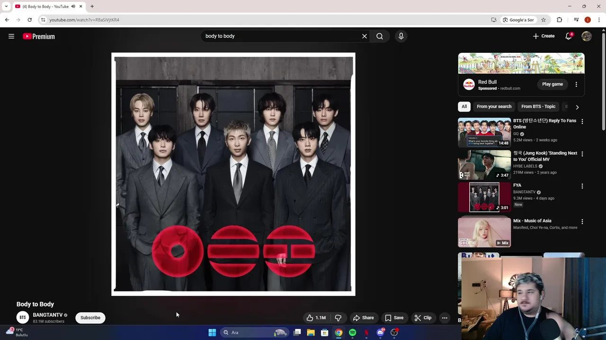Image resolution: width=606 pixels, height=340 pixels.
Task: Click the URL address bar
Action: tap(265, 20)
